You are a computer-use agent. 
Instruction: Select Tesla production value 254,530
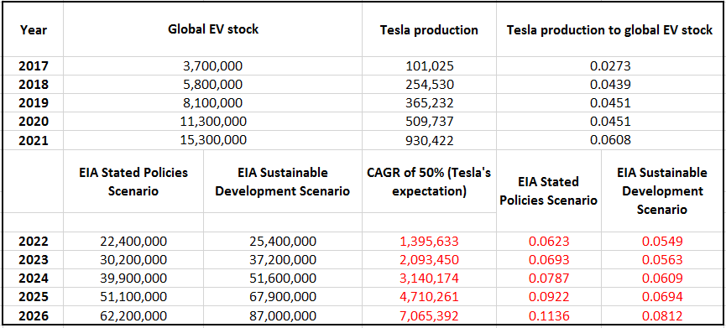[x=429, y=85]
